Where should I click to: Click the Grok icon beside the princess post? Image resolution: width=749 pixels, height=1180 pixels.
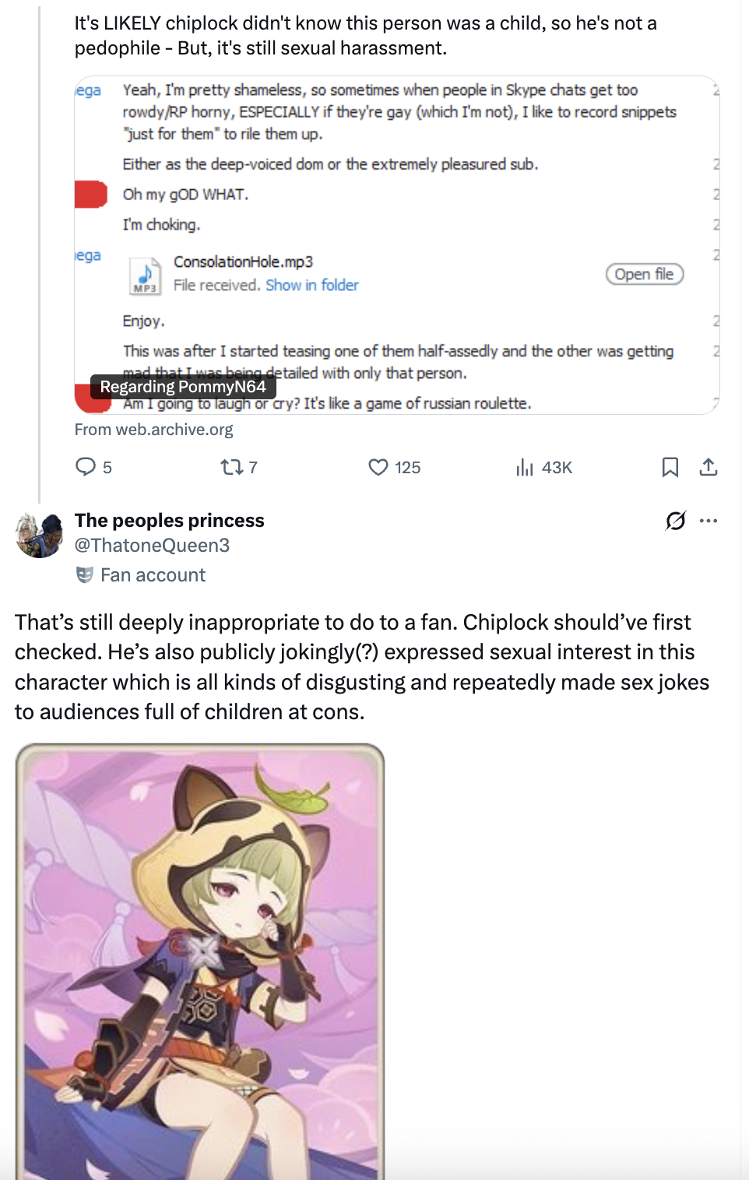(676, 521)
